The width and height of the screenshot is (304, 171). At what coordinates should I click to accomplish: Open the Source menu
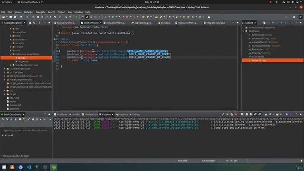[18, 12]
